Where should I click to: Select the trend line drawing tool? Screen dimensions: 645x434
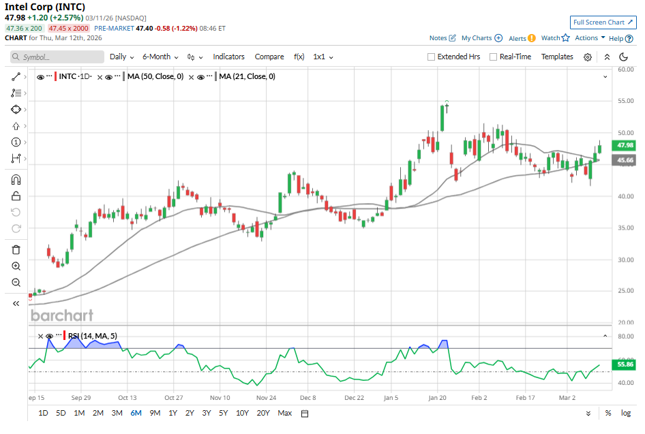point(16,76)
